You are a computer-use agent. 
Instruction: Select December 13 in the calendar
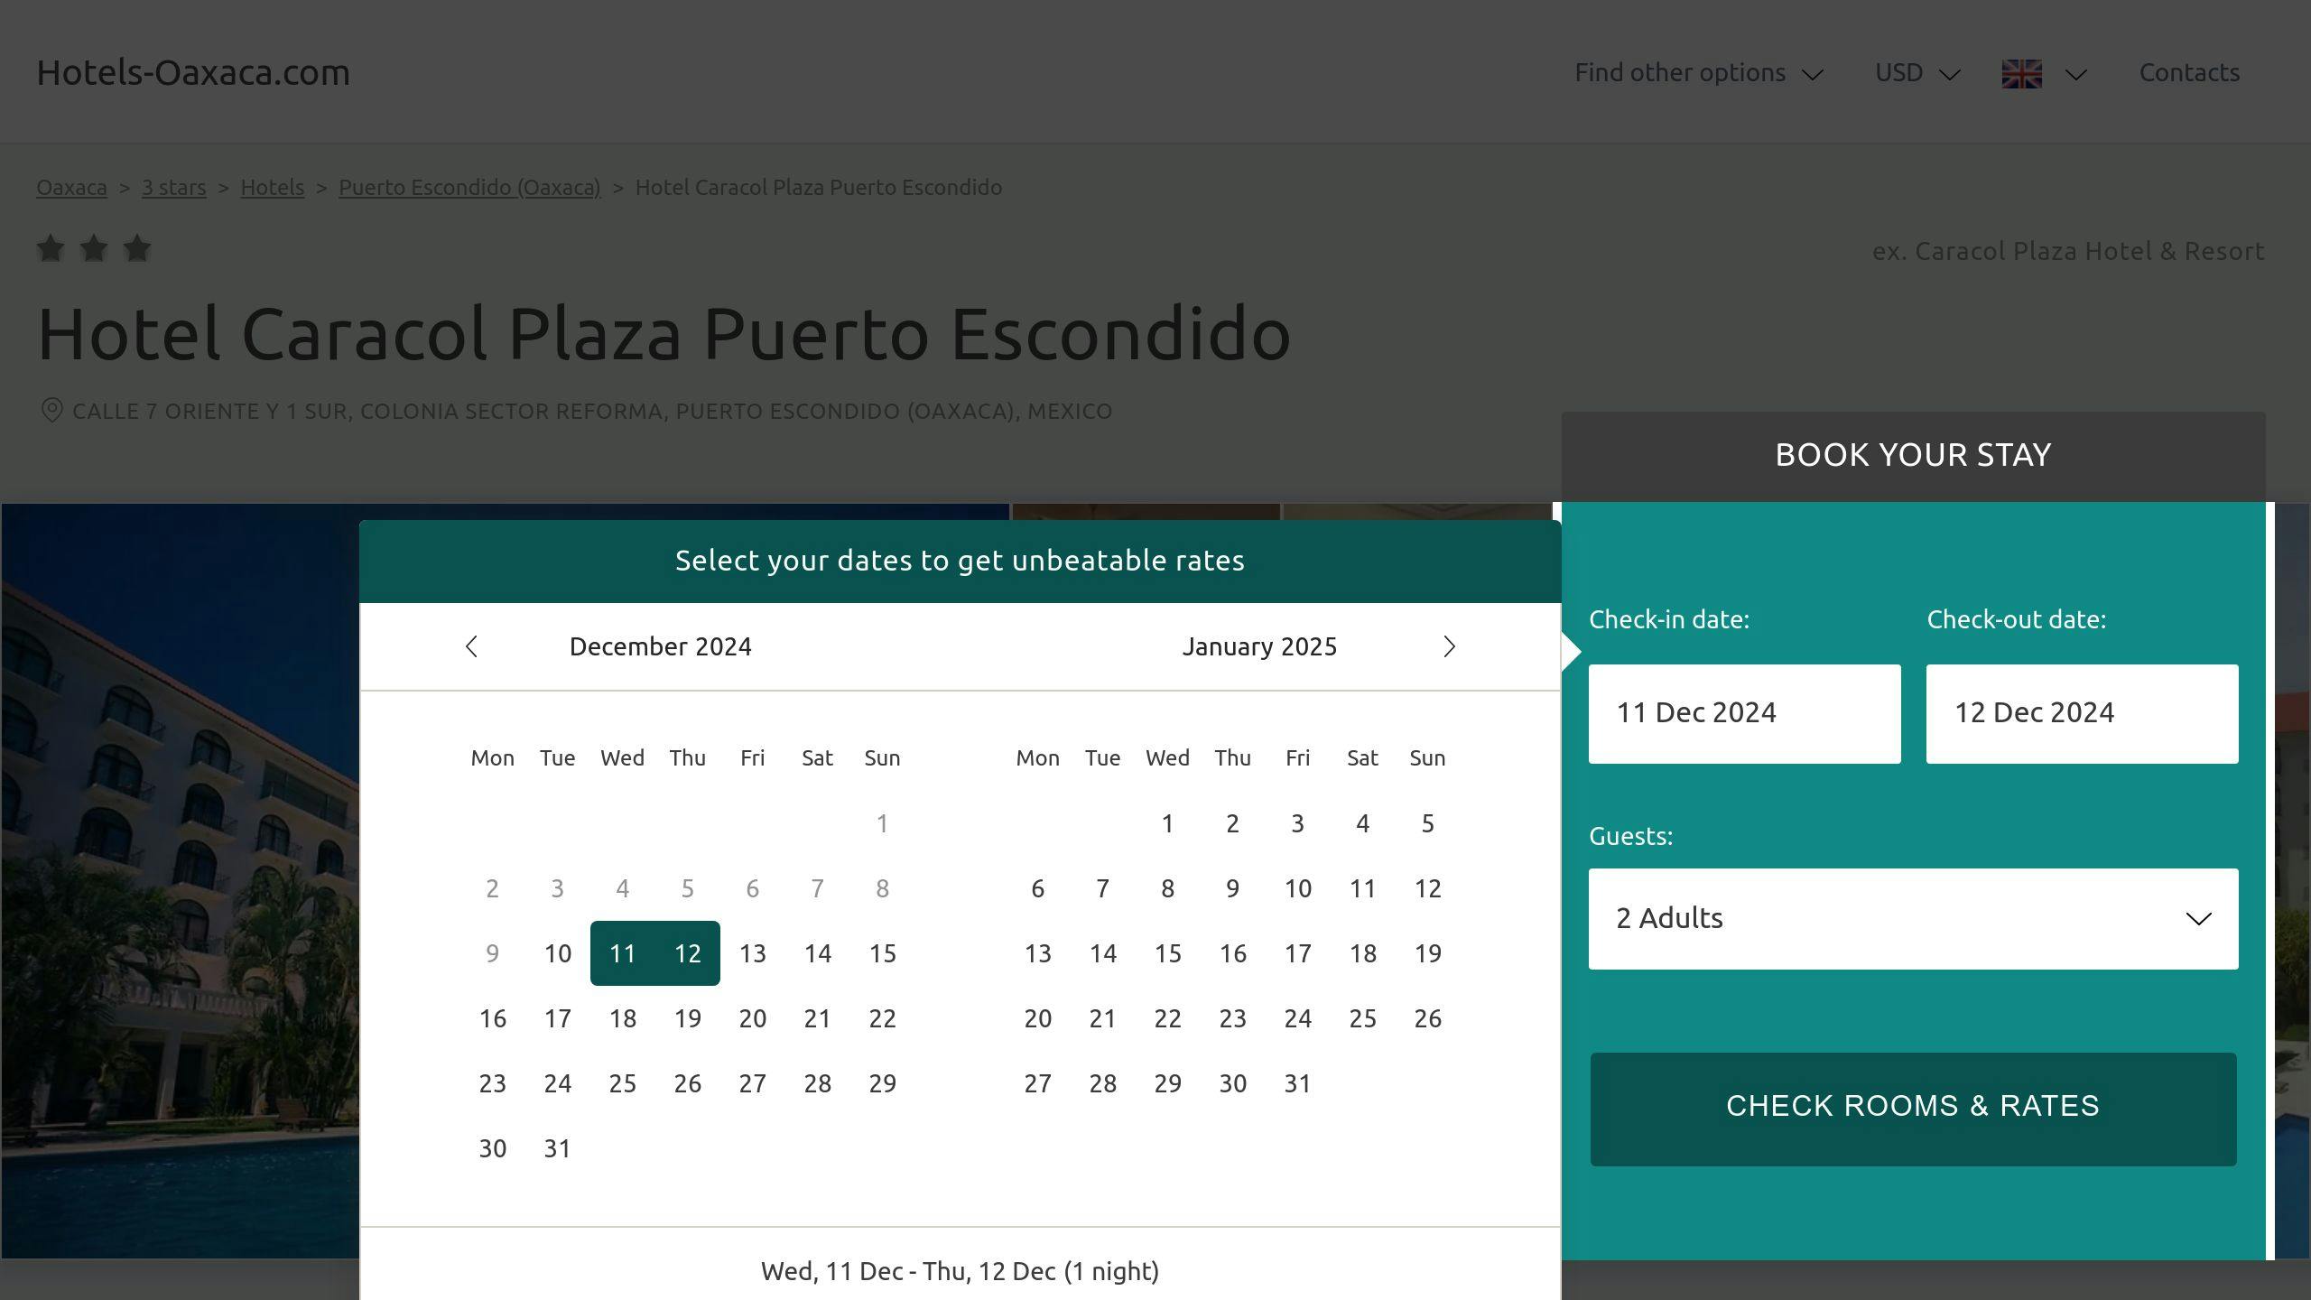click(752, 953)
